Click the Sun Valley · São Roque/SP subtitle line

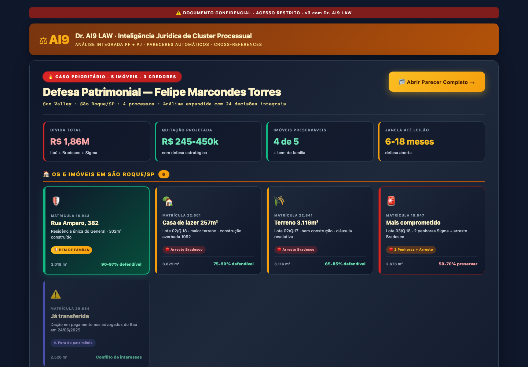pyautogui.click(x=164, y=104)
